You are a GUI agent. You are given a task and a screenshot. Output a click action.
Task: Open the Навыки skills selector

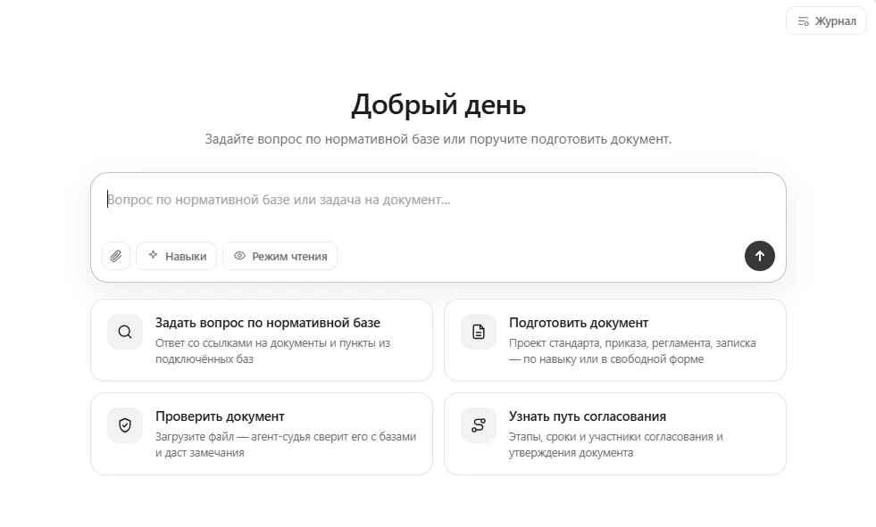coord(177,256)
